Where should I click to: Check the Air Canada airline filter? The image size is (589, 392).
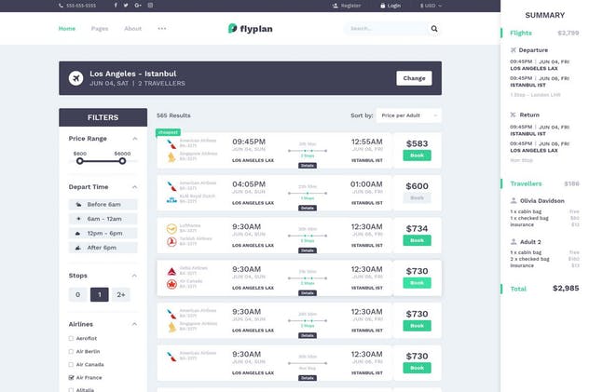pyautogui.click(x=71, y=365)
